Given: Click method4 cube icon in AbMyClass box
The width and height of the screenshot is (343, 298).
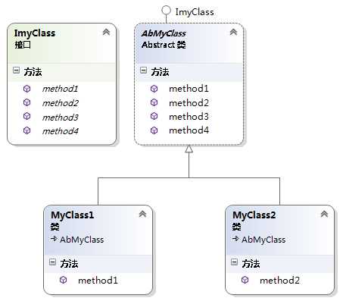Looking at the screenshot, I should point(154,130).
